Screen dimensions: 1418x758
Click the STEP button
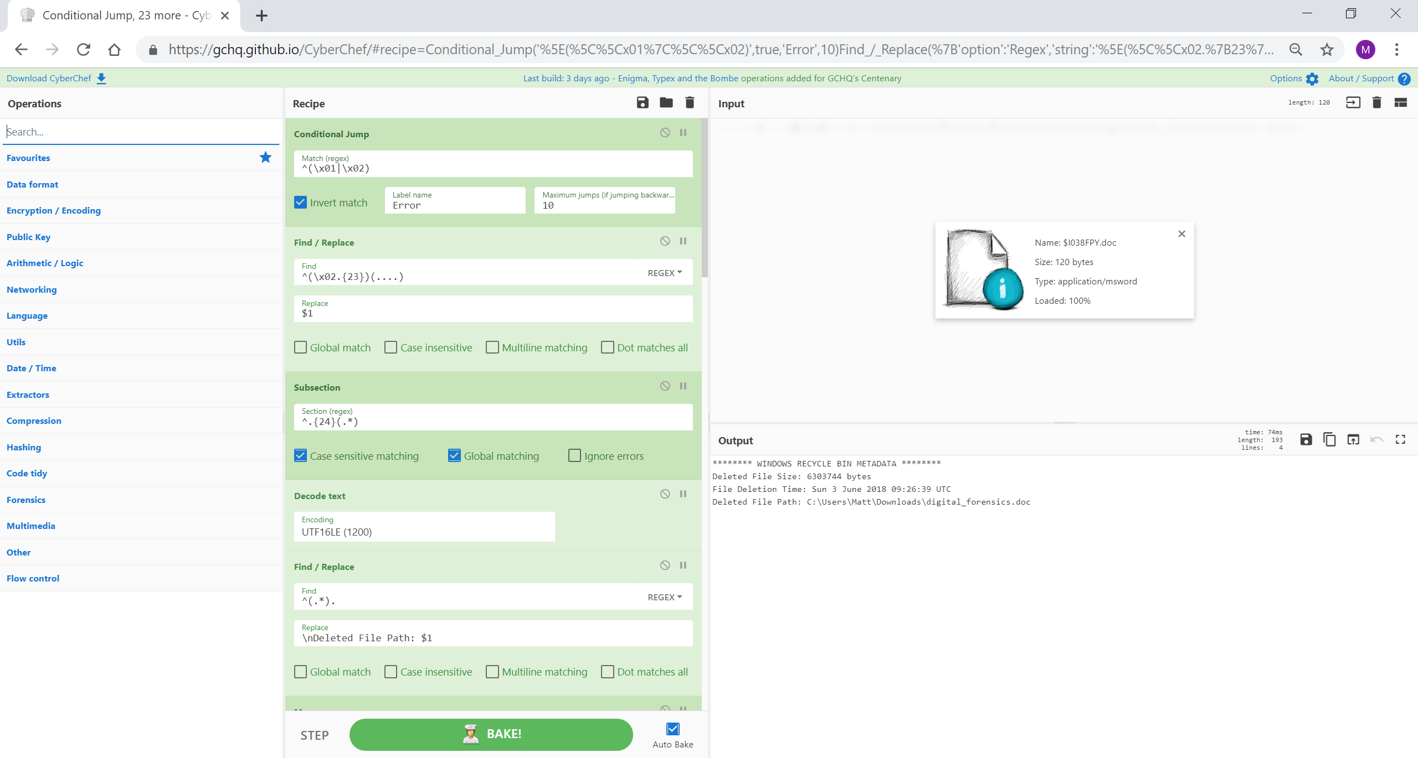click(314, 734)
